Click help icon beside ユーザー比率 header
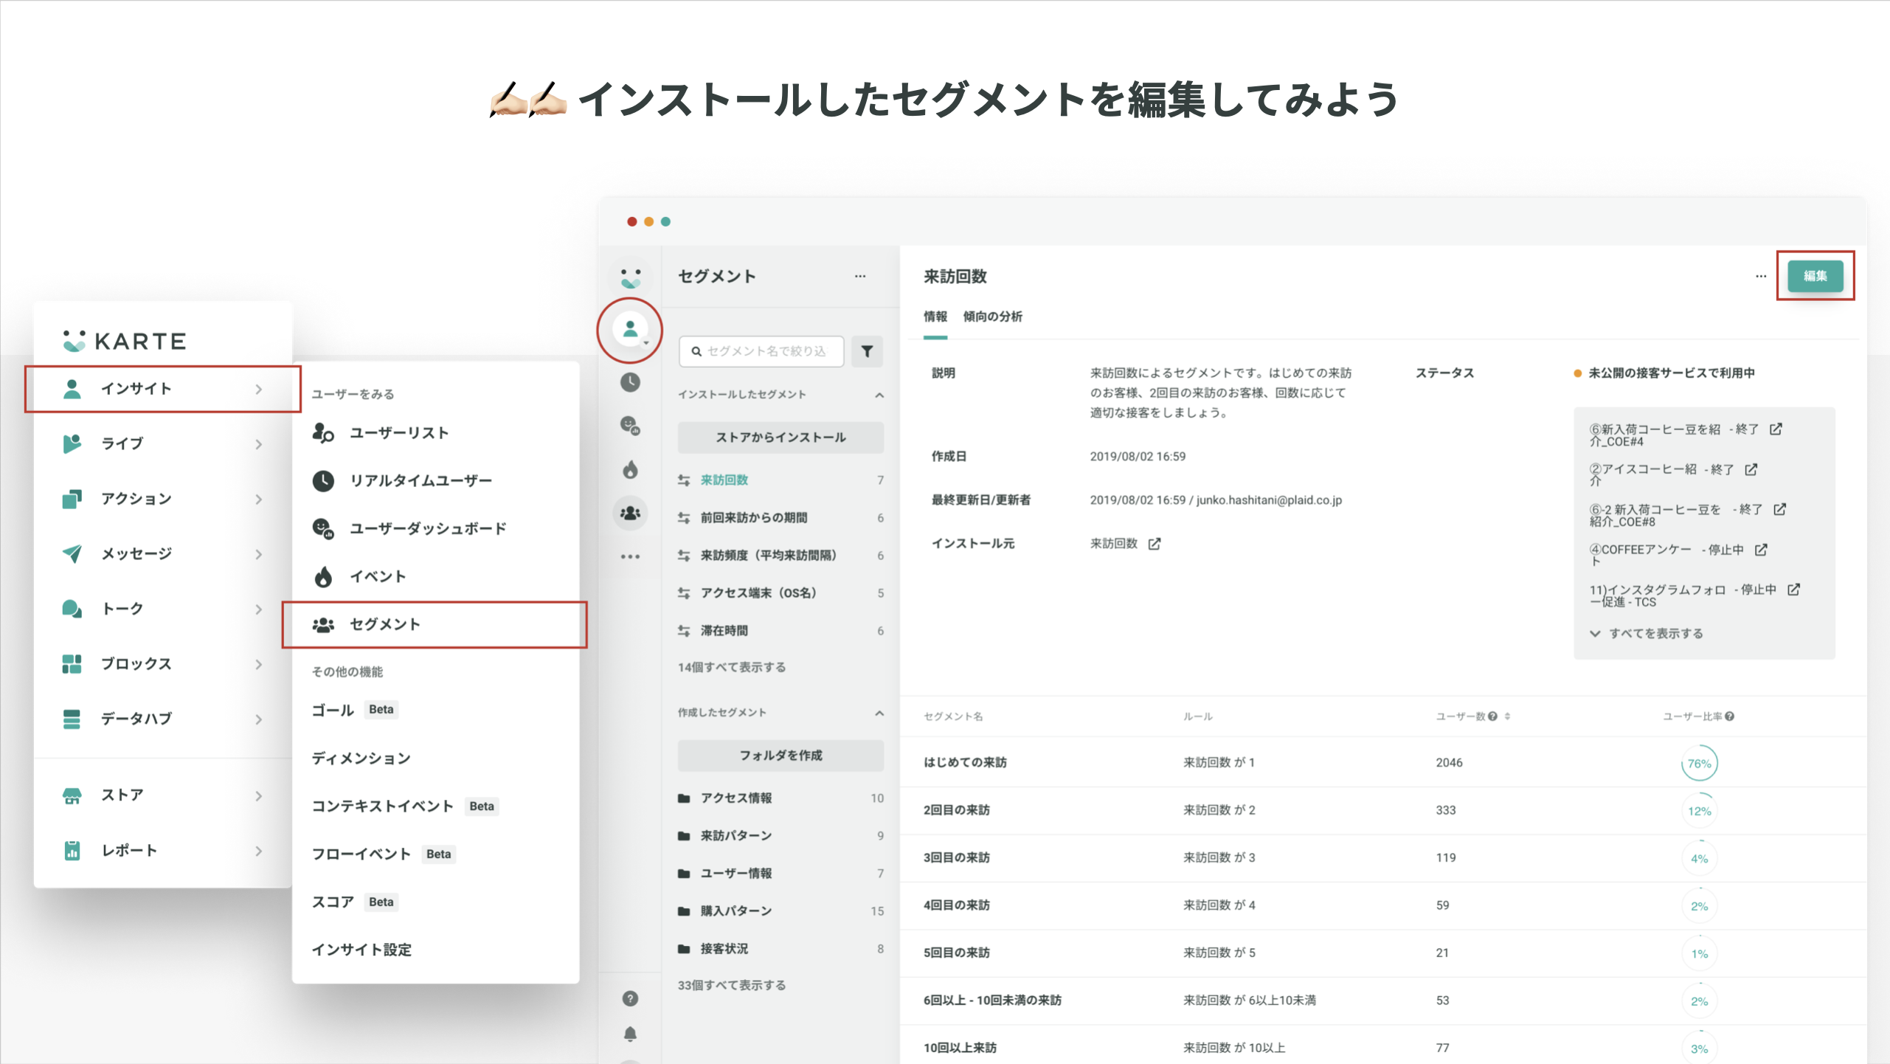Screen dimensions: 1890x1064 (1730, 716)
